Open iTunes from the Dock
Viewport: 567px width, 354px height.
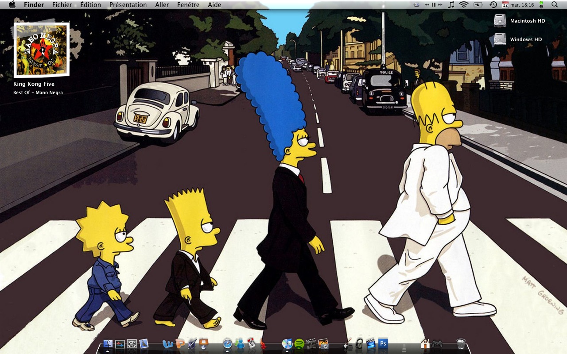pos(287,344)
